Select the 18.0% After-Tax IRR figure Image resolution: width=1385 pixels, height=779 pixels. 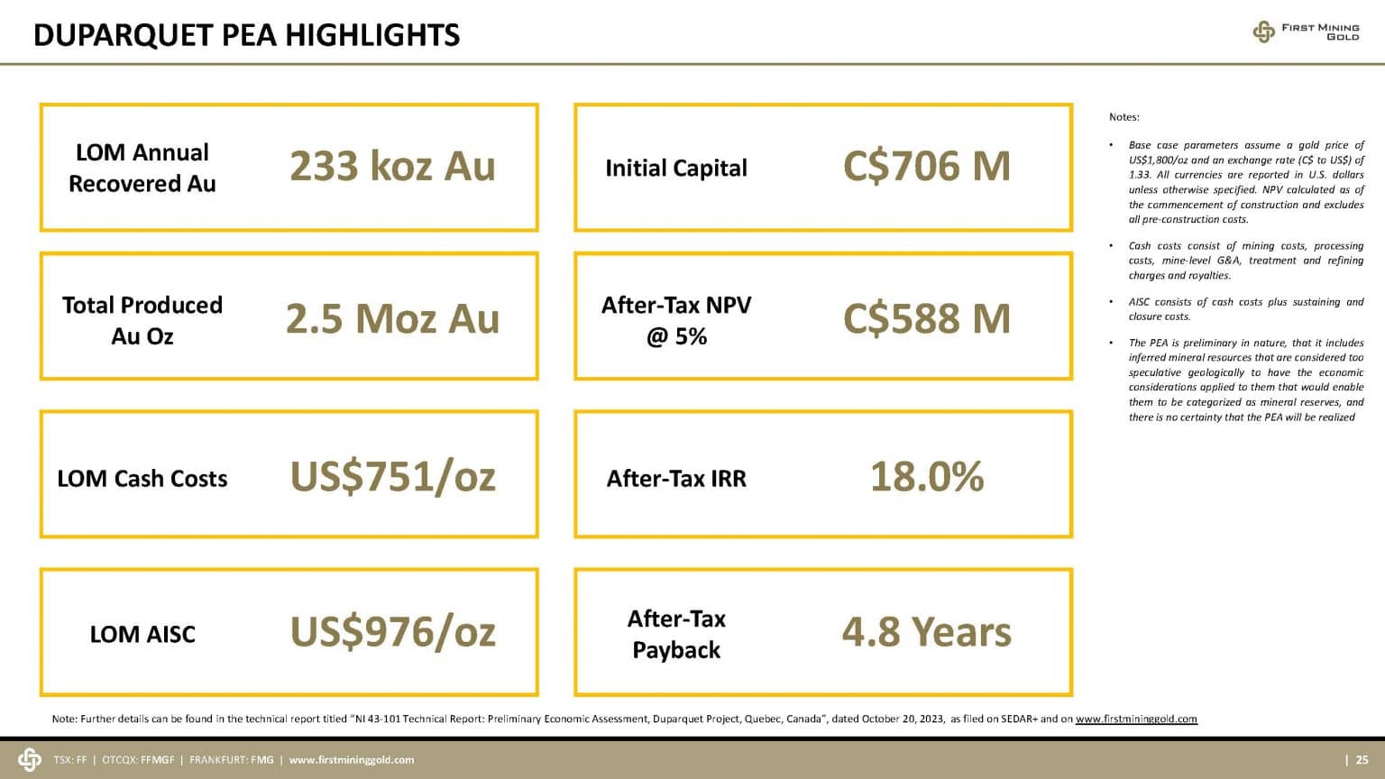tap(926, 477)
